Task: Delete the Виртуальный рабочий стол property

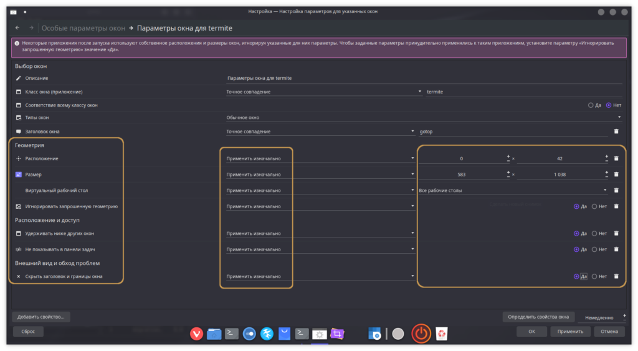Action: click(x=616, y=190)
